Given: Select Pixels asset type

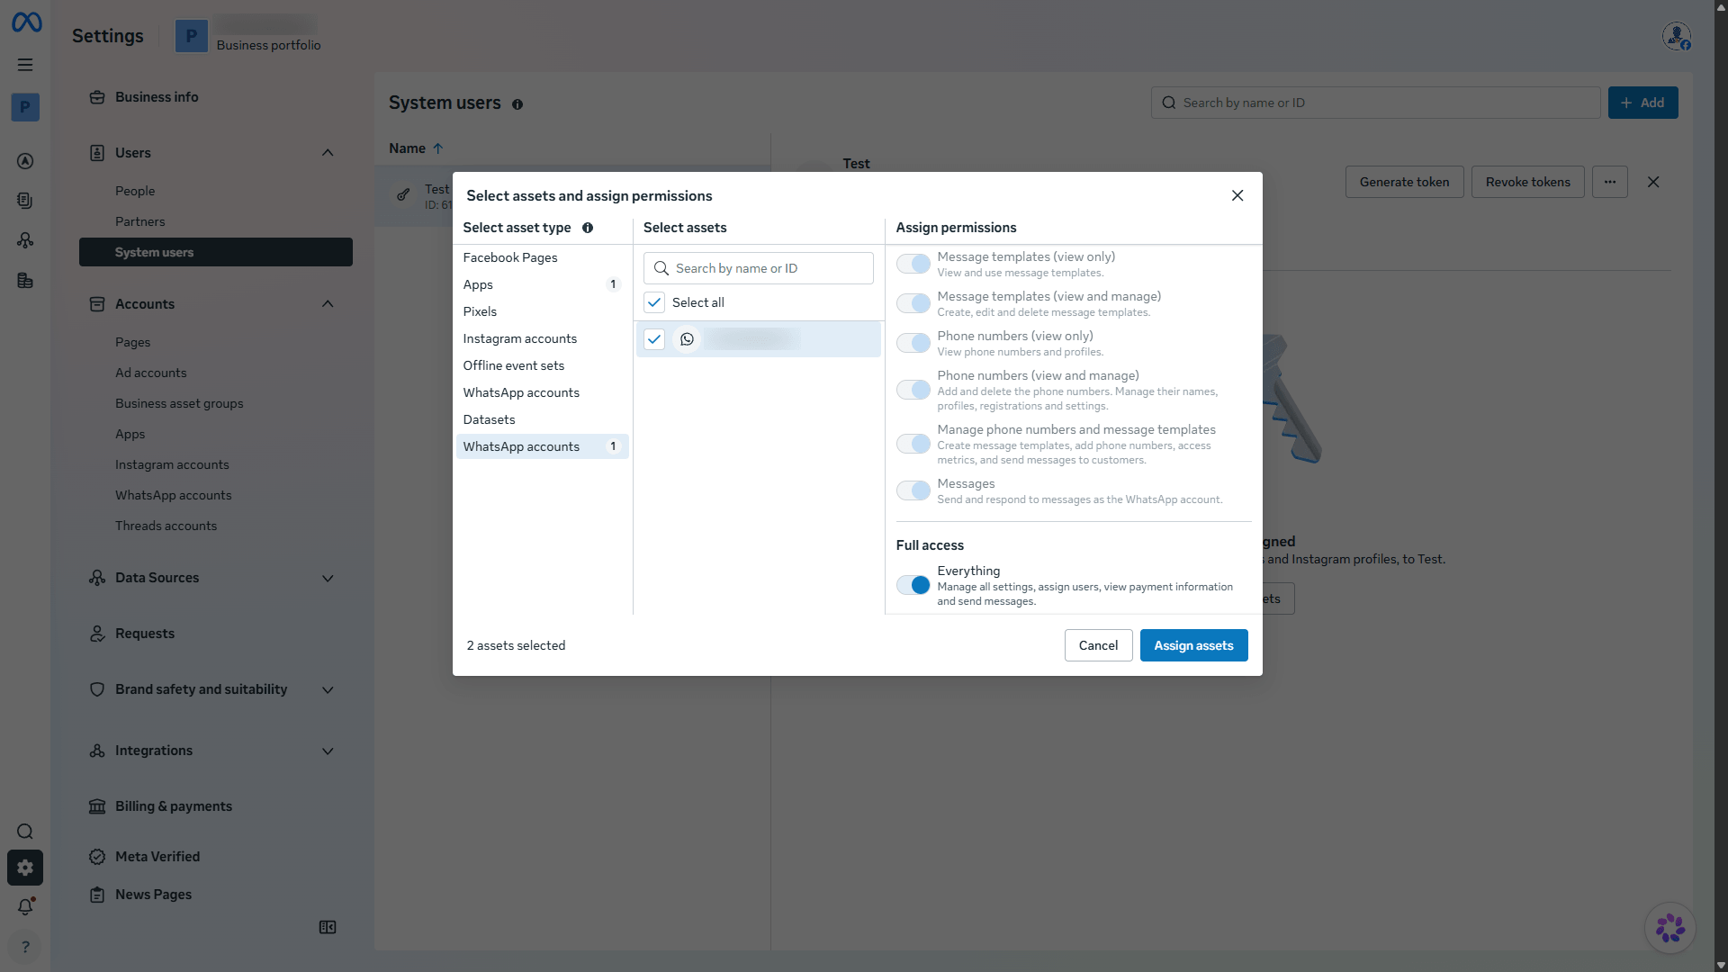Looking at the screenshot, I should pyautogui.click(x=542, y=311).
